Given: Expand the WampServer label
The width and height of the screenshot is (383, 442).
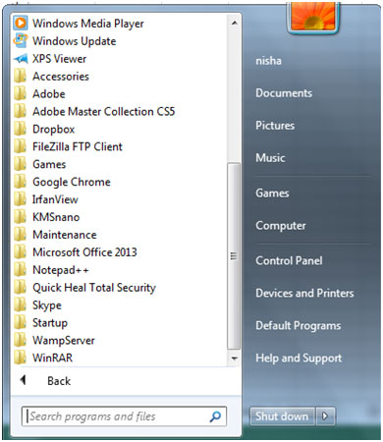Looking at the screenshot, I should [x=64, y=341].
